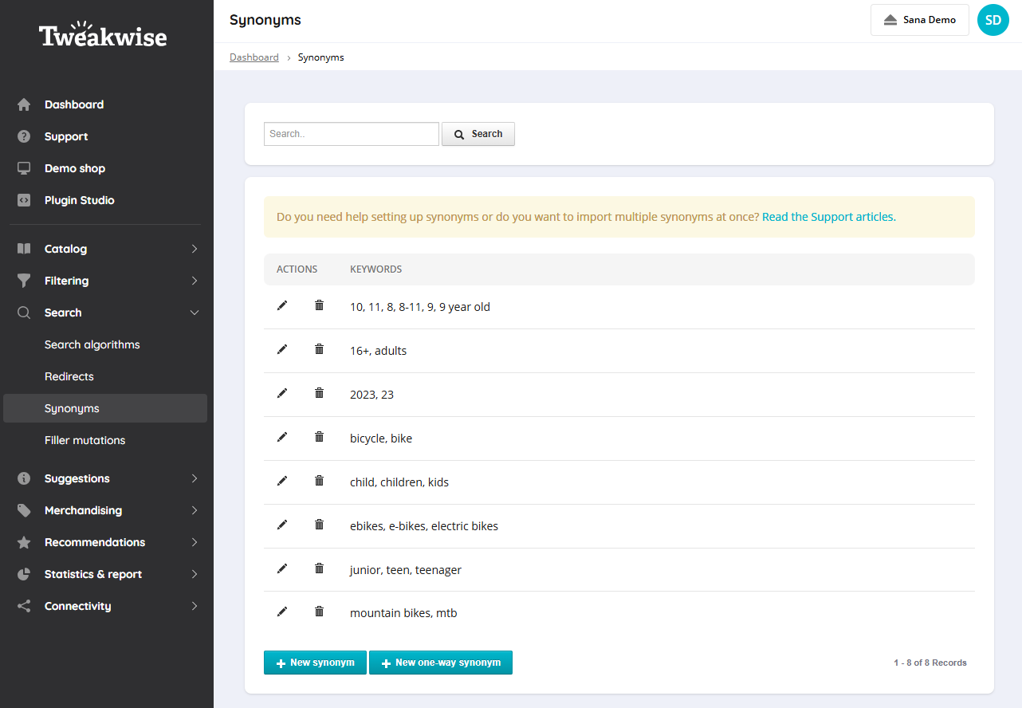Image resolution: width=1022 pixels, height=708 pixels.
Task: Edit the '10, 11, 8, 8-11' synonym row
Action: pos(281,305)
